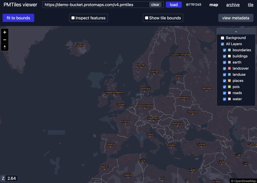Reset map bearing using the compass control
The width and height of the screenshot is (257, 183).
click(x=5, y=47)
